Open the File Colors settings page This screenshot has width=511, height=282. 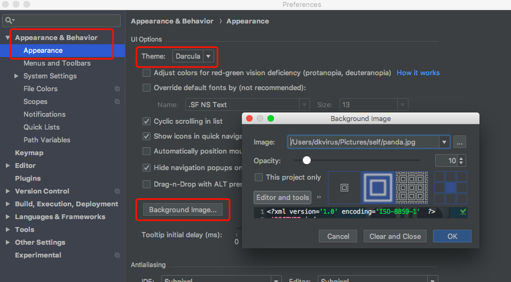click(x=41, y=89)
